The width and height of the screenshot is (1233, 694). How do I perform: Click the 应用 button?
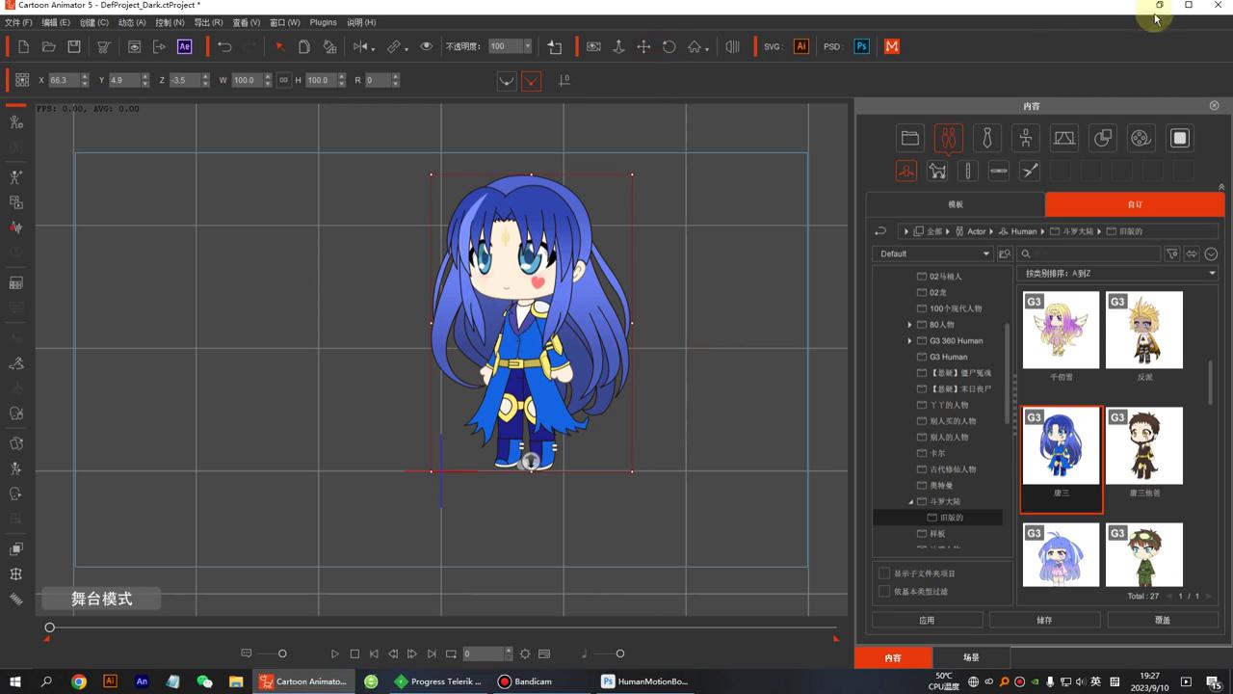[x=927, y=620]
